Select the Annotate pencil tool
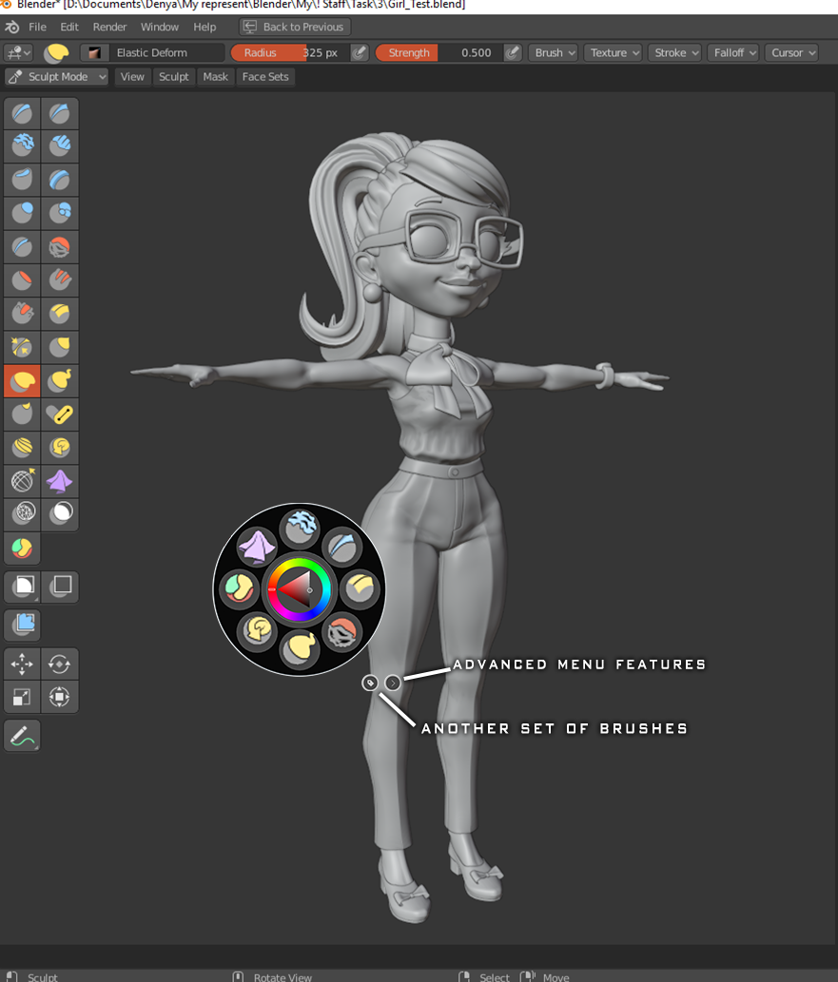 (x=22, y=735)
